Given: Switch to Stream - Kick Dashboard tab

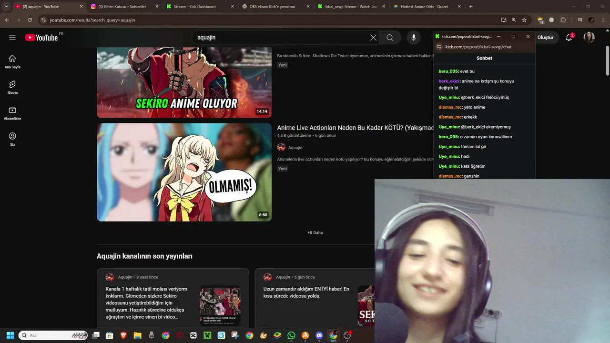Looking at the screenshot, I should [199, 6].
